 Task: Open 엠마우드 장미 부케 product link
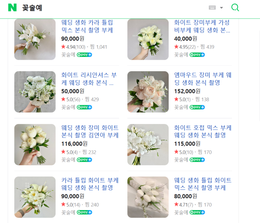[203, 79]
